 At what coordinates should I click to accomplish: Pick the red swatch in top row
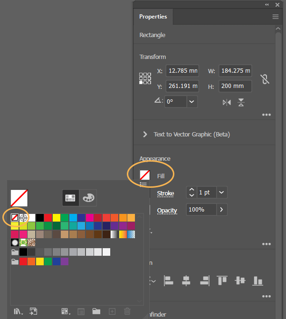[48, 218]
